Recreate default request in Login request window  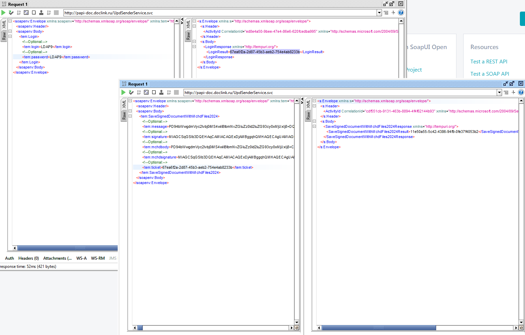click(26, 13)
